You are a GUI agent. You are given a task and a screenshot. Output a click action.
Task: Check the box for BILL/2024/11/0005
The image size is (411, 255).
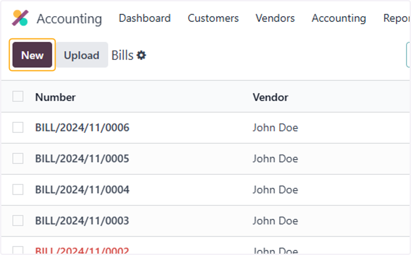click(x=18, y=158)
